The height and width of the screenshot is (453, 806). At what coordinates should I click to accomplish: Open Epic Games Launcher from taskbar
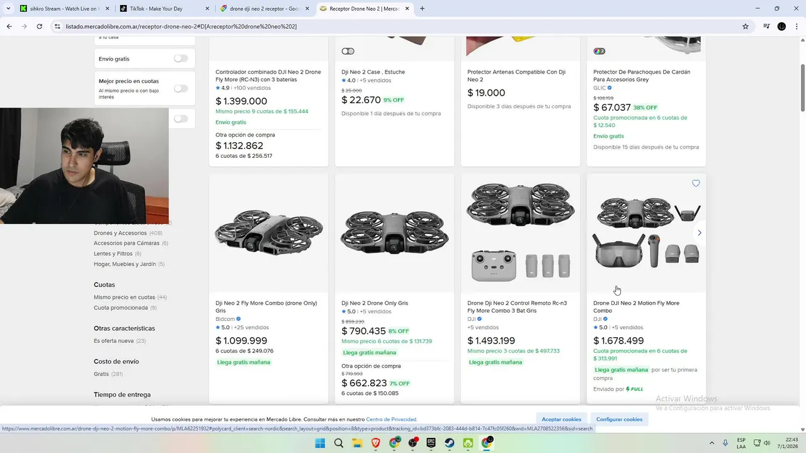(431, 443)
